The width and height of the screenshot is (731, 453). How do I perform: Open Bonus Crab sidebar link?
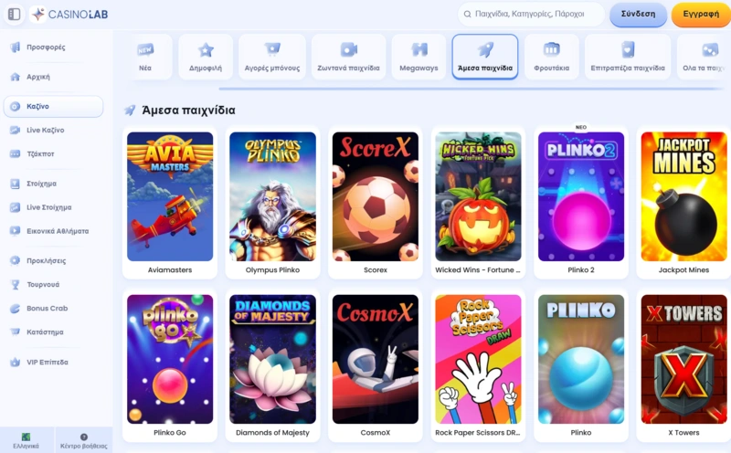[48, 308]
